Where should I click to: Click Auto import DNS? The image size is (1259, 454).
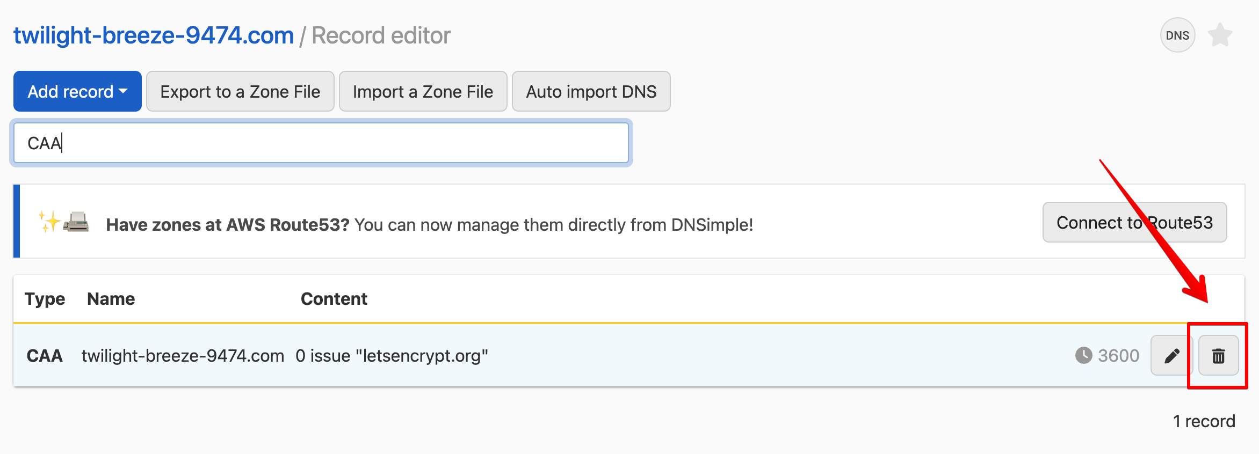591,91
